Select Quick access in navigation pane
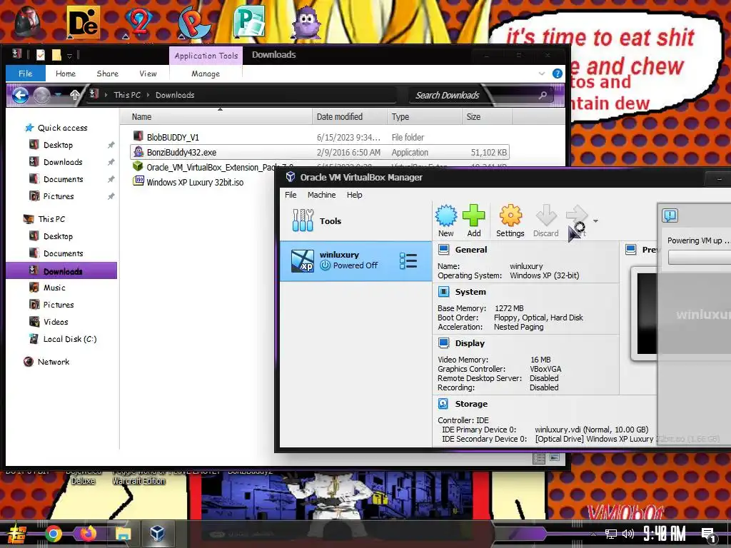This screenshot has width=731, height=548. coord(63,128)
